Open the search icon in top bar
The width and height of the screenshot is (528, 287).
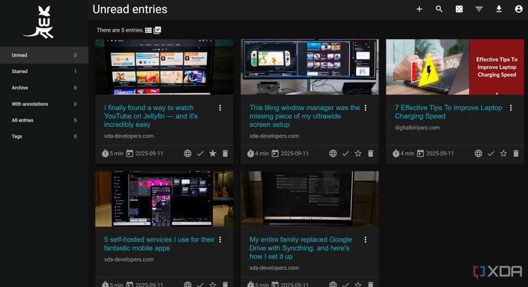pos(439,9)
